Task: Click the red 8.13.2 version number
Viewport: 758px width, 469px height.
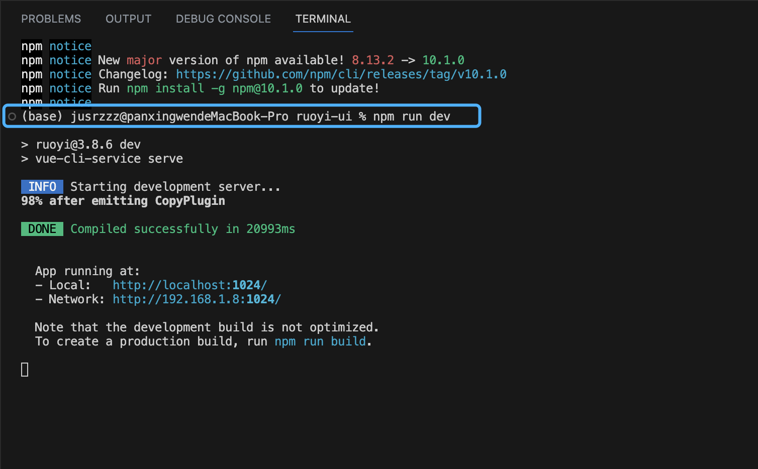Action: click(x=372, y=60)
